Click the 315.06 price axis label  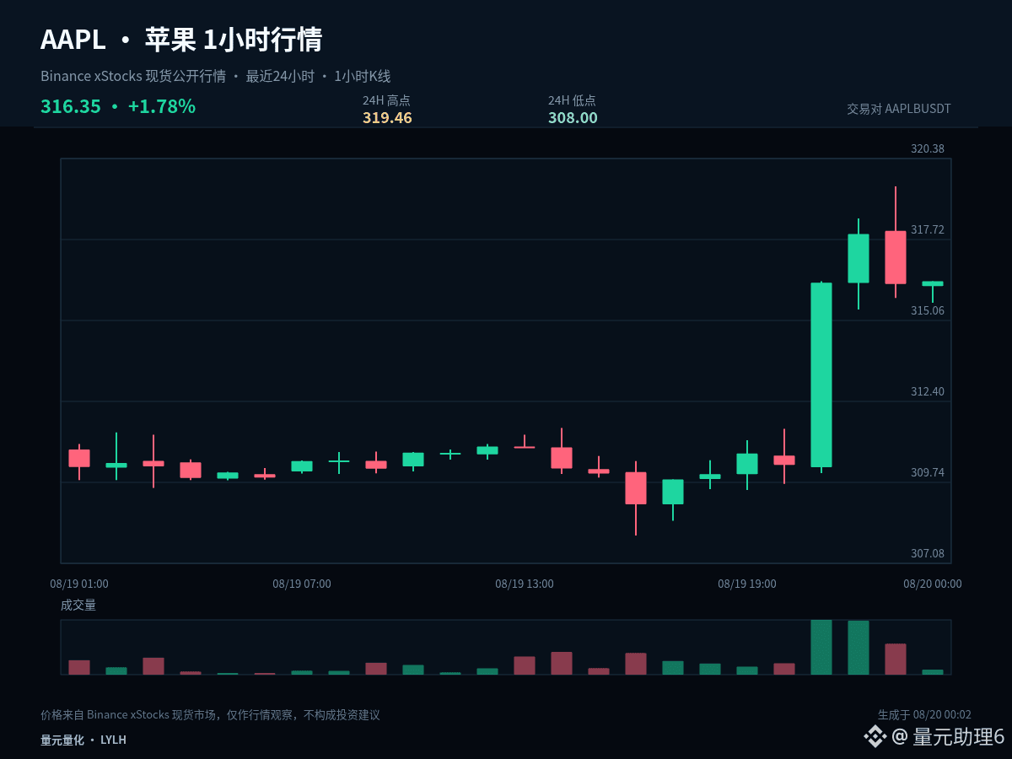pyautogui.click(x=928, y=310)
